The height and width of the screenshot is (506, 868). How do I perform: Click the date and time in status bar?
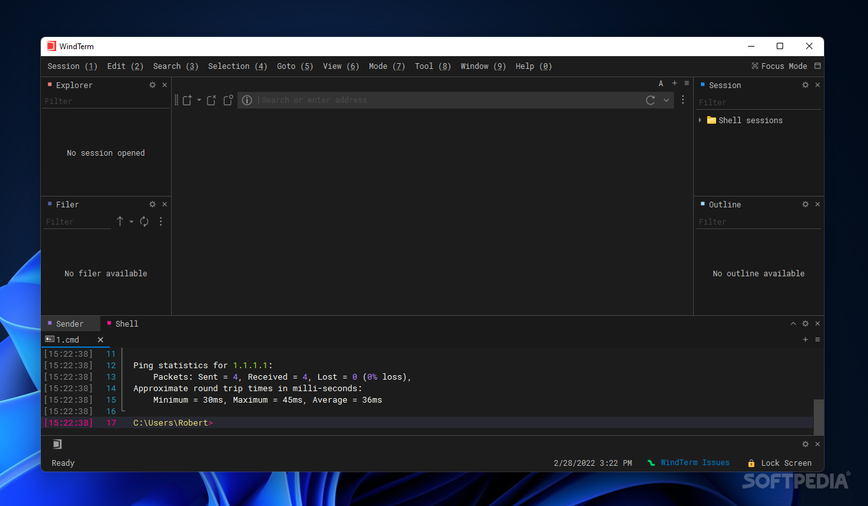pyautogui.click(x=593, y=463)
